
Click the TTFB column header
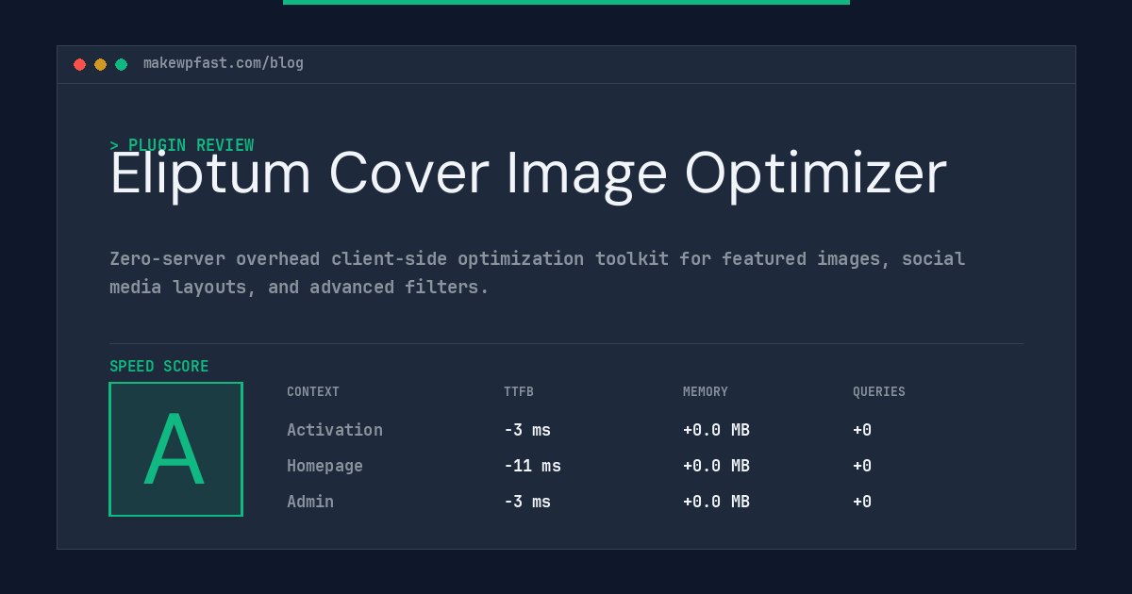tap(519, 391)
